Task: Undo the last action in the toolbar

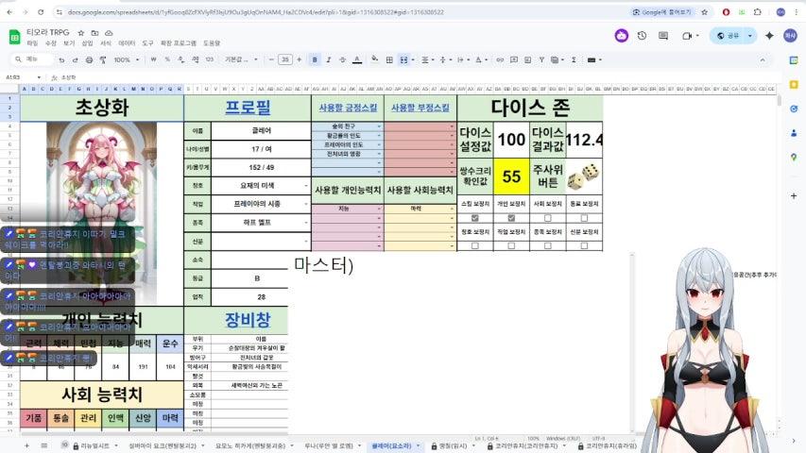Action: [x=61, y=60]
